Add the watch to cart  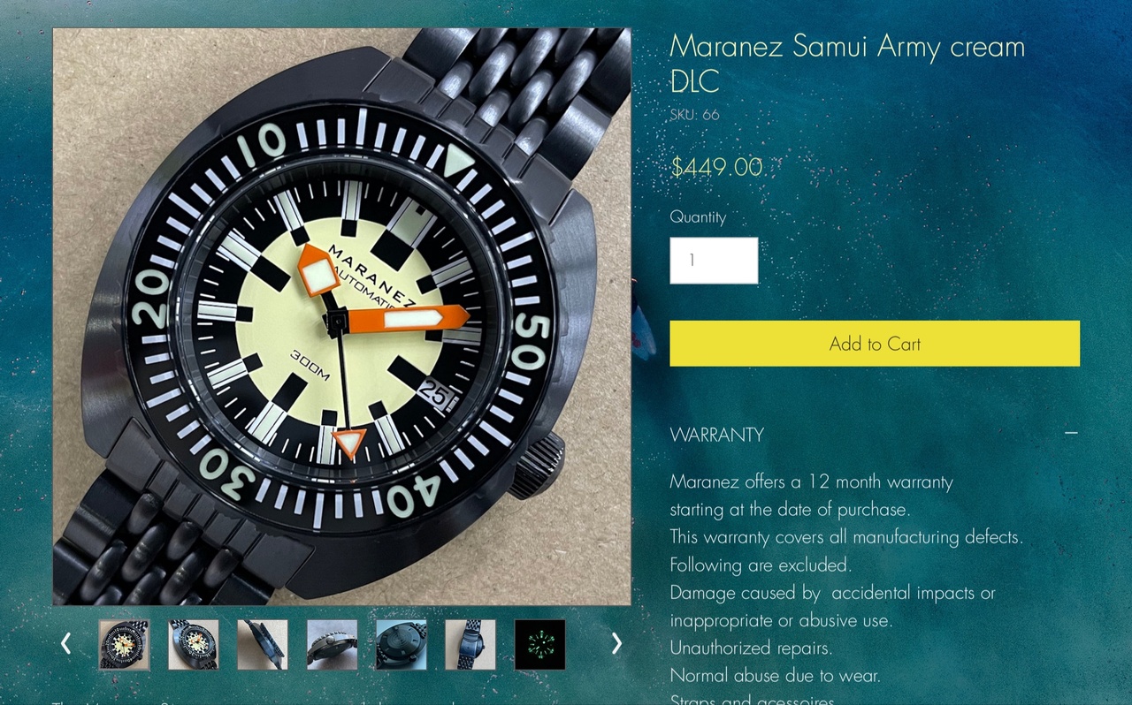[875, 344]
